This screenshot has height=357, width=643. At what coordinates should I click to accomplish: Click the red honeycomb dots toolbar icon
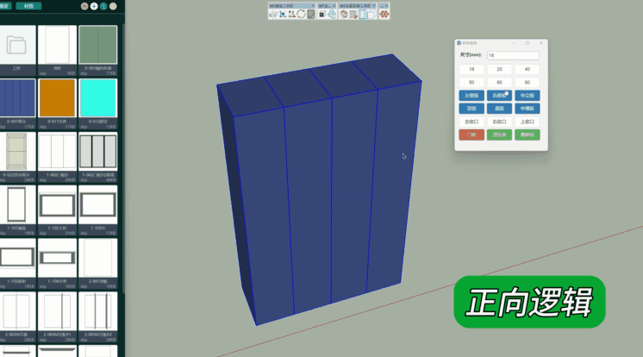[x=384, y=14]
